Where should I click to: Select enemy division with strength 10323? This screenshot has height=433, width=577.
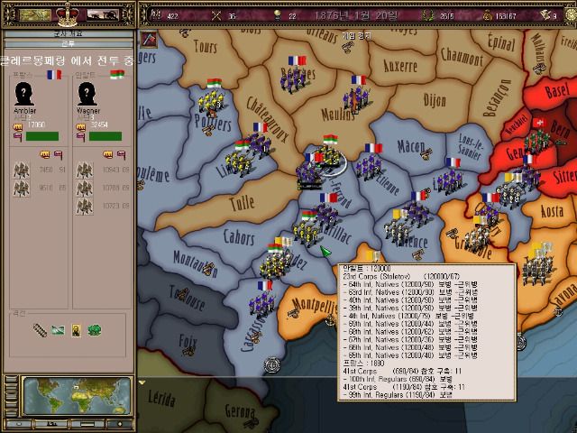point(102,207)
